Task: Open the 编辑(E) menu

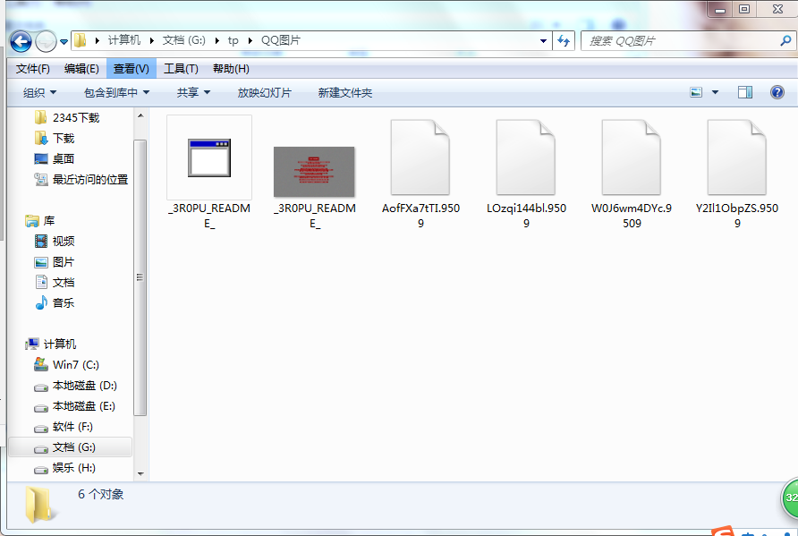Action: (x=81, y=69)
